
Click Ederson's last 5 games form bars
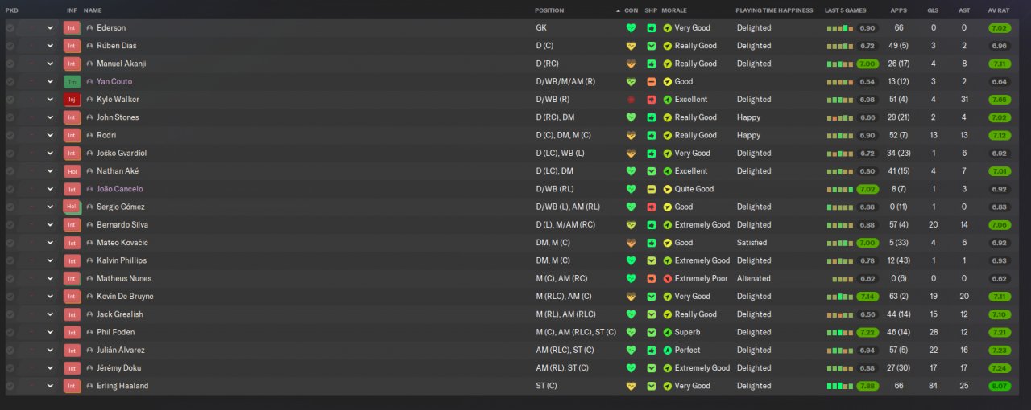(840, 28)
